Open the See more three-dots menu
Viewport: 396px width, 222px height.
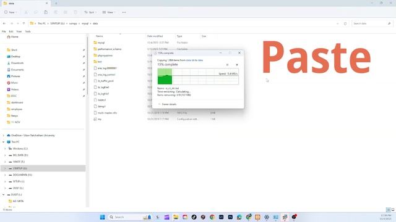(124, 12)
